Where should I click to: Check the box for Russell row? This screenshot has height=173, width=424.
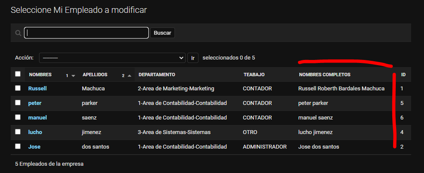(x=18, y=88)
